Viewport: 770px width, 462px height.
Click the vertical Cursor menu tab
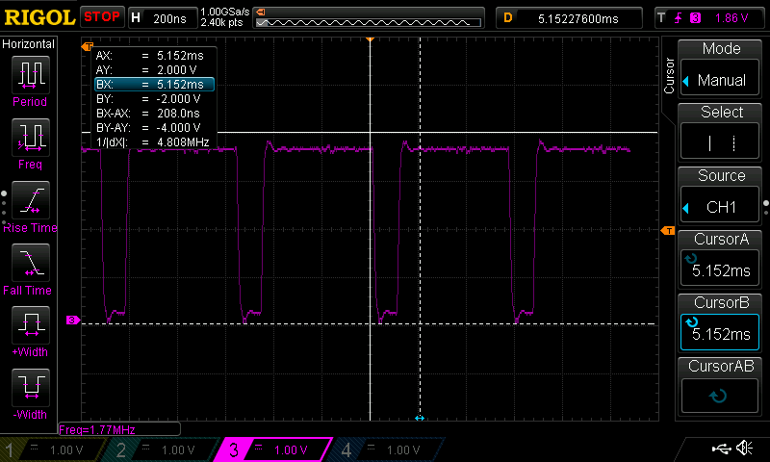coord(668,76)
